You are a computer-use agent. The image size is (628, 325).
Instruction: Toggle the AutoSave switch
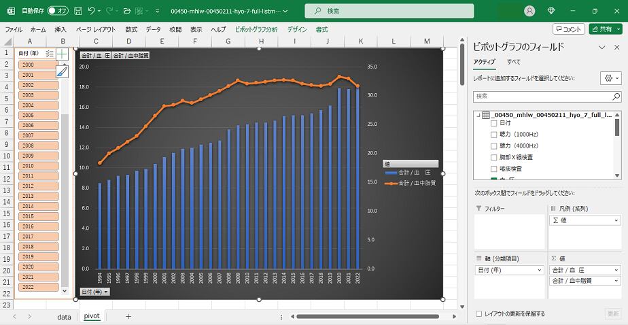pos(59,11)
